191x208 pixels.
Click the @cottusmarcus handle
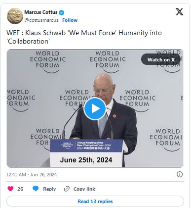point(41,20)
